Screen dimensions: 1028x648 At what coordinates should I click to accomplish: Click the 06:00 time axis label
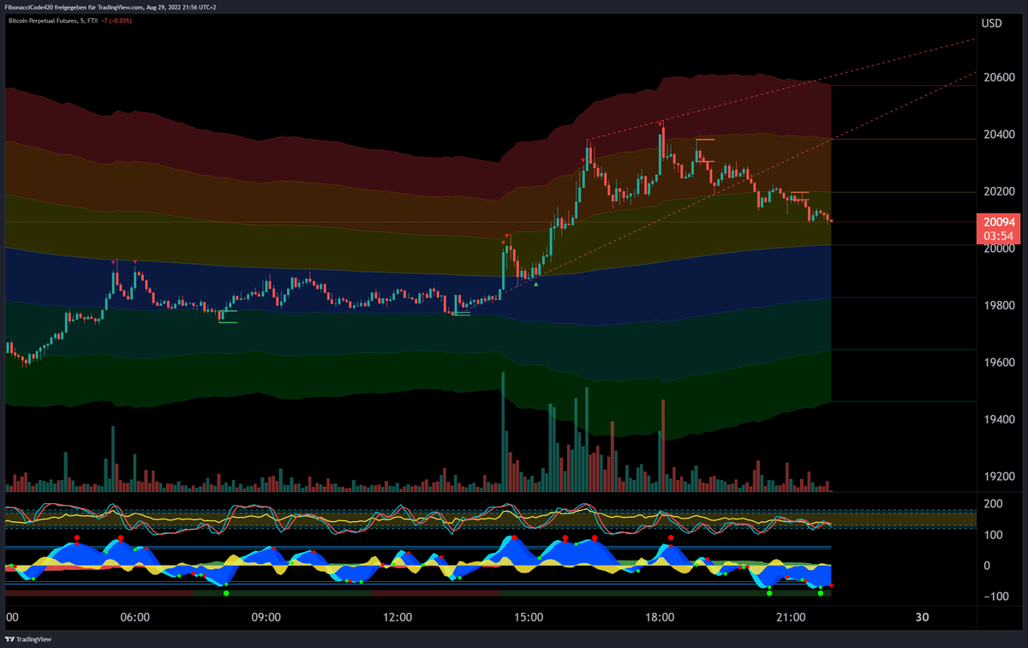[x=135, y=617]
